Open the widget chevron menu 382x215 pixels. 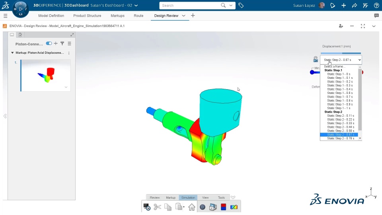374,26
